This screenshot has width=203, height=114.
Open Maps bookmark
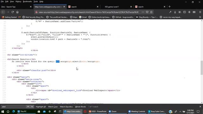click(x=74, y=17)
